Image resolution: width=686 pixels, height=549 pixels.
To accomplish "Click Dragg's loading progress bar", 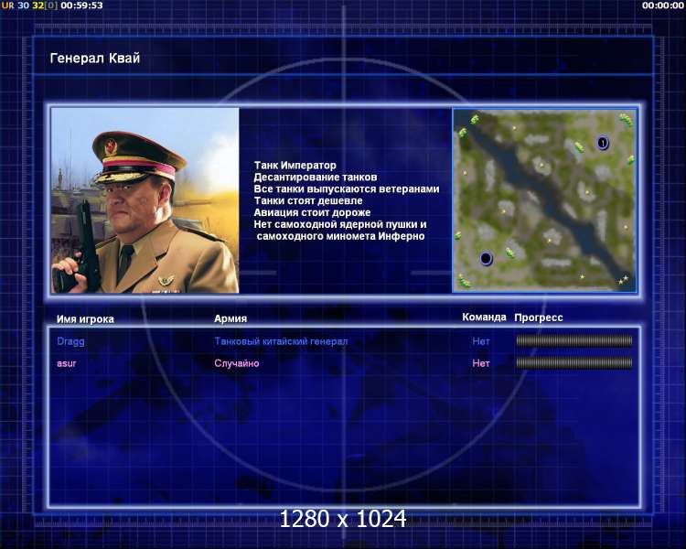I will point(574,340).
